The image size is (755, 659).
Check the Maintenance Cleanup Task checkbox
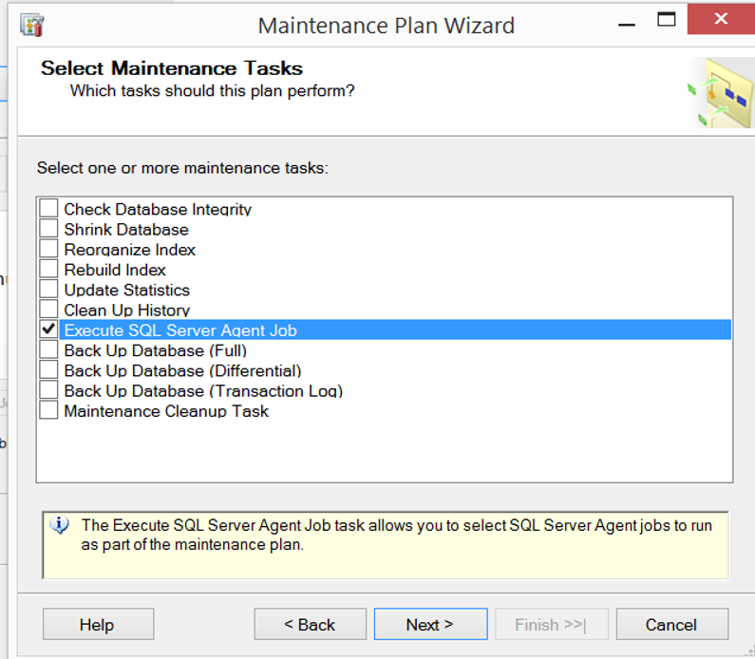48,410
